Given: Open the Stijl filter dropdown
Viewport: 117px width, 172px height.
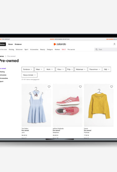Looking at the screenshot, I should pos(107,69).
